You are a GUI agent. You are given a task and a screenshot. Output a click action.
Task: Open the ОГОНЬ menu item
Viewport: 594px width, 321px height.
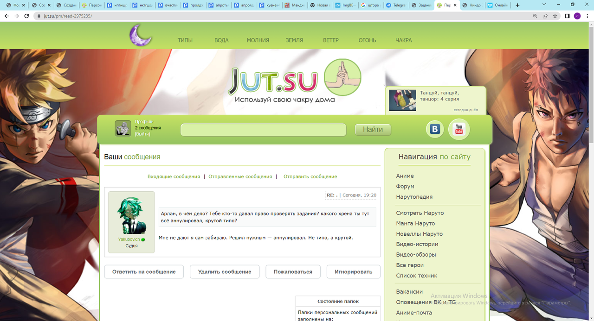point(367,40)
